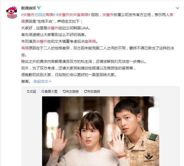Collapse the image via the 收起 arrow icon
This screenshot has height=166, width=184.
(x=28, y=92)
